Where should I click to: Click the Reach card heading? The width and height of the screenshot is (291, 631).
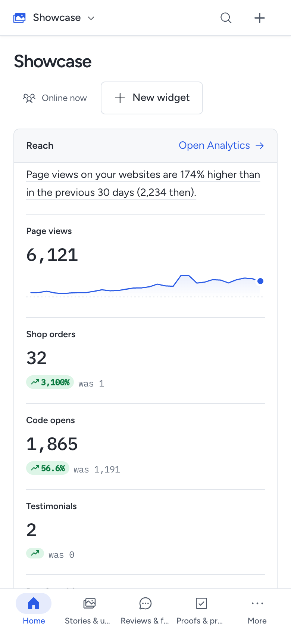click(40, 146)
